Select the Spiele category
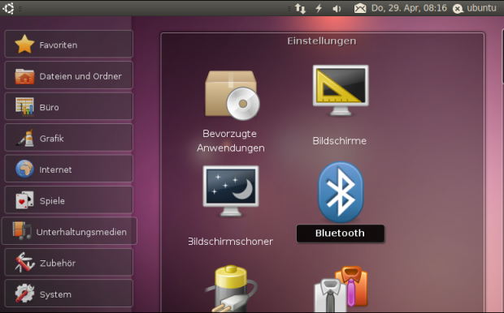 [69, 200]
